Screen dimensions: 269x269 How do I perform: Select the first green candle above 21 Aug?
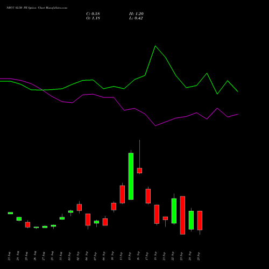tap(10, 213)
